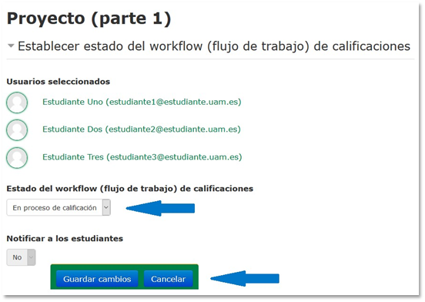The width and height of the screenshot is (425, 302).
Task: Click the Proyecto (parte 1) heading
Action: pos(89,19)
